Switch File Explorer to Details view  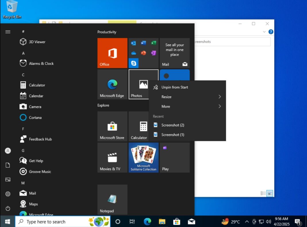263,193
